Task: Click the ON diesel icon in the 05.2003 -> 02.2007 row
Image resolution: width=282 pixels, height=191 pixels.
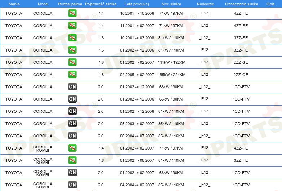Action: (72, 124)
